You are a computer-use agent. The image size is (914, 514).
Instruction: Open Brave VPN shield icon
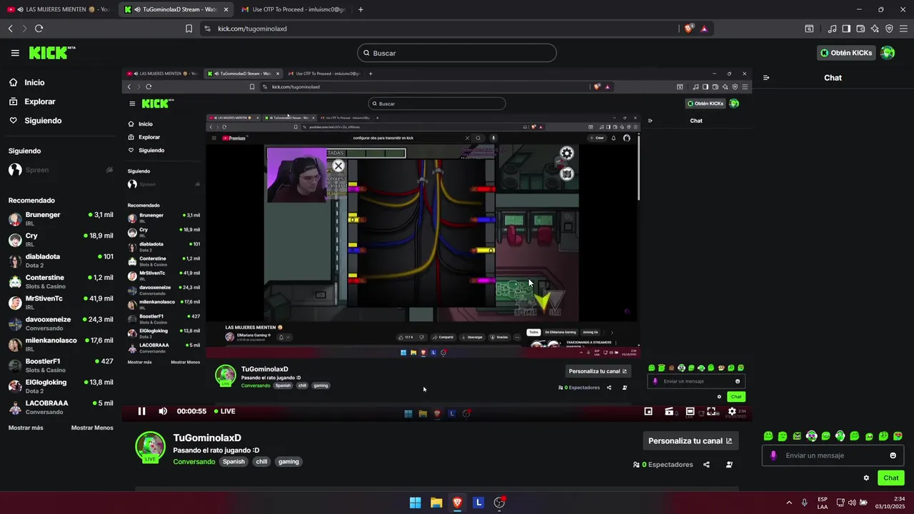[x=889, y=29]
